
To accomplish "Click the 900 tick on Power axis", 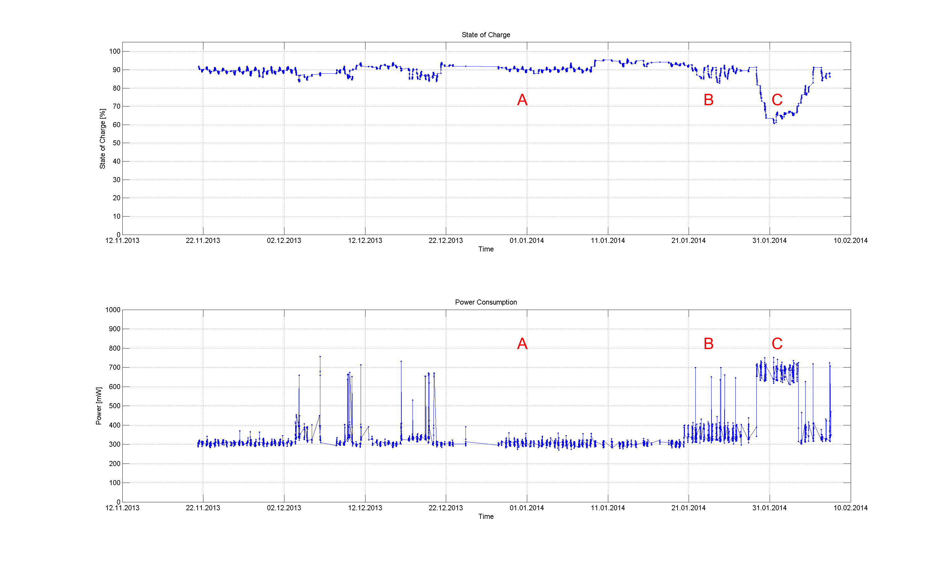I will [114, 329].
